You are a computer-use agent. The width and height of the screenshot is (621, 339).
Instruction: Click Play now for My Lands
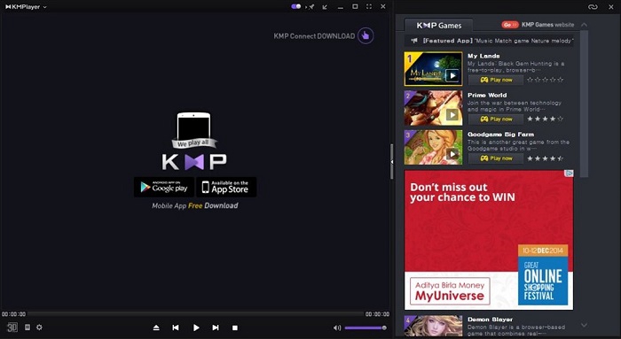(x=496, y=80)
